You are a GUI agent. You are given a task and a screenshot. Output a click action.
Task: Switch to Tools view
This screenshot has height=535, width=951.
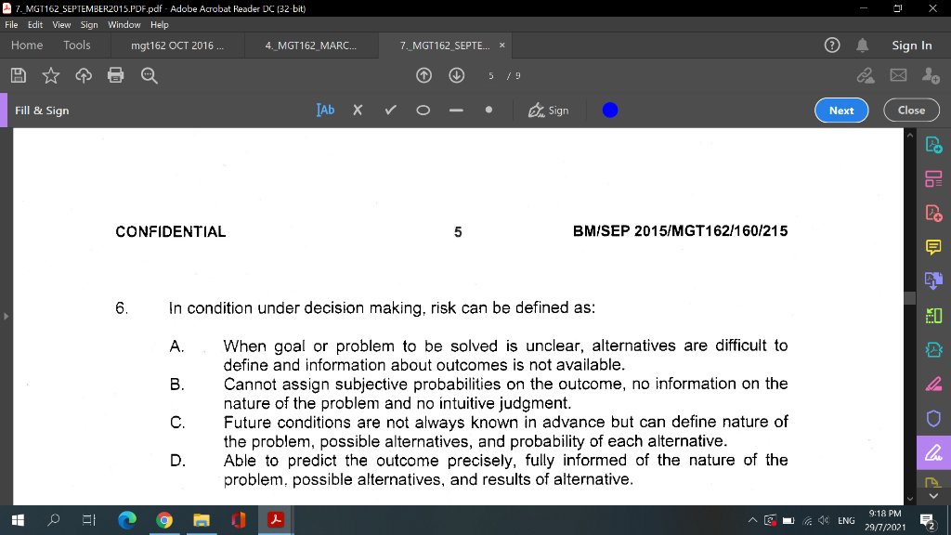tap(77, 46)
